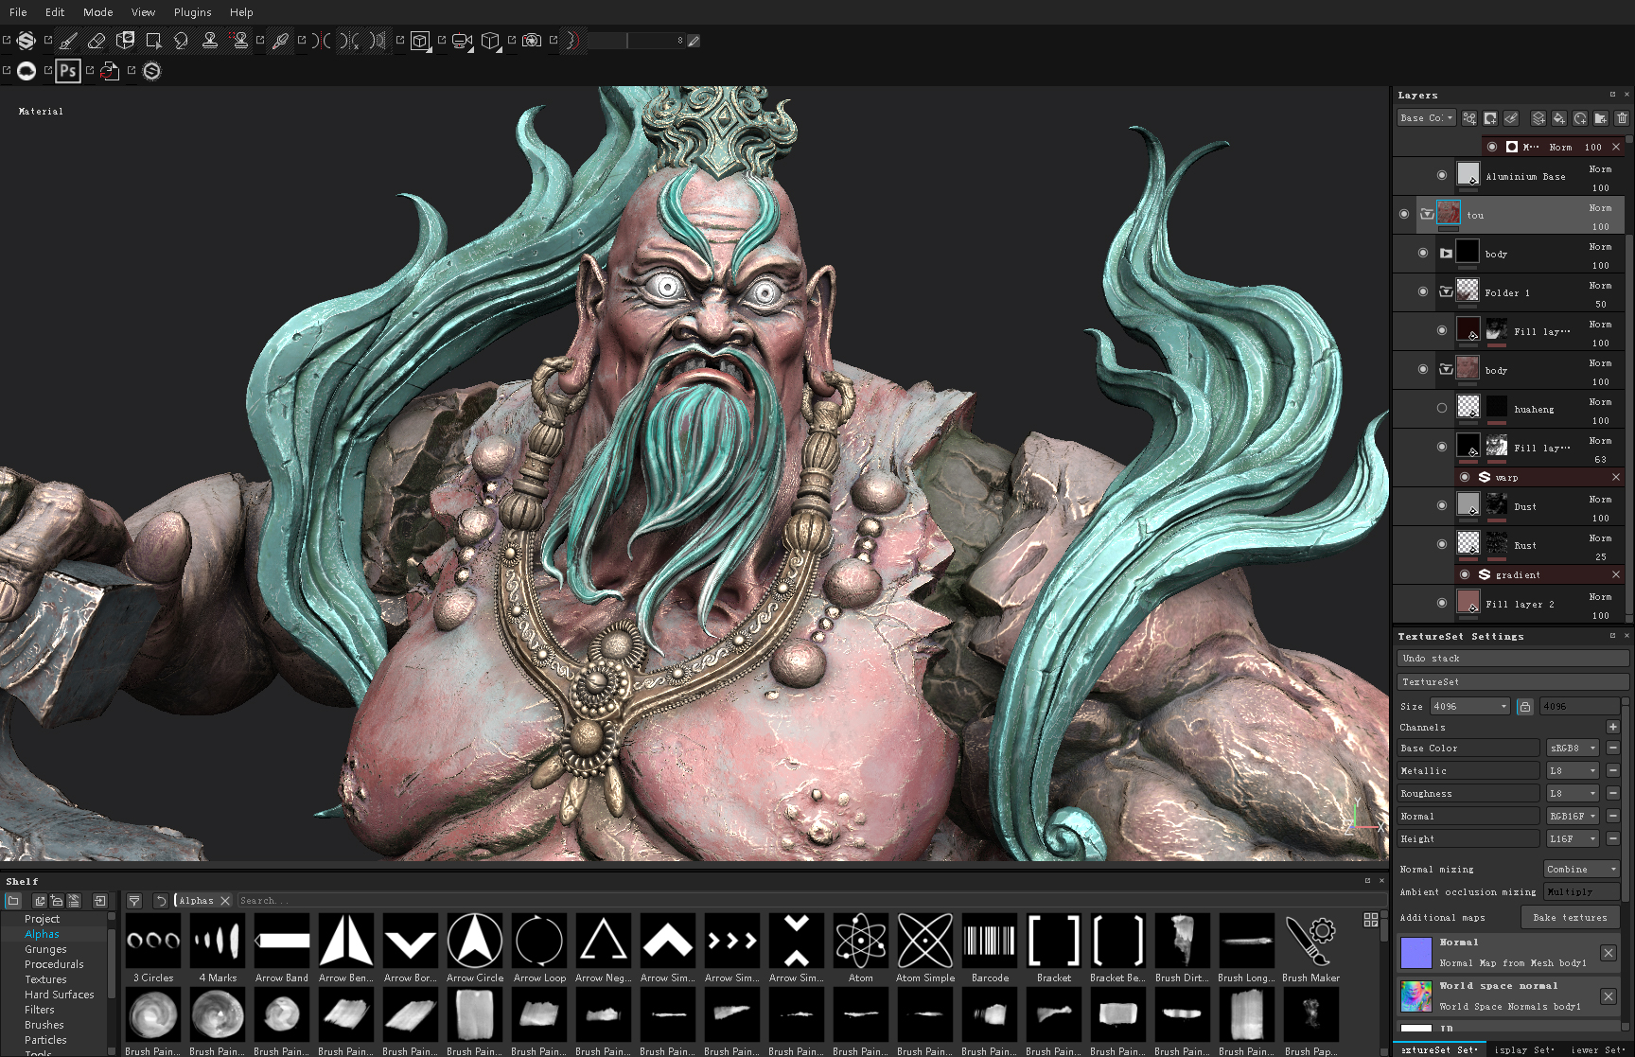Open the Edit menu
The height and width of the screenshot is (1057, 1635).
(55, 12)
